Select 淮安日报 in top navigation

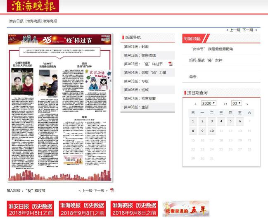(x=17, y=21)
